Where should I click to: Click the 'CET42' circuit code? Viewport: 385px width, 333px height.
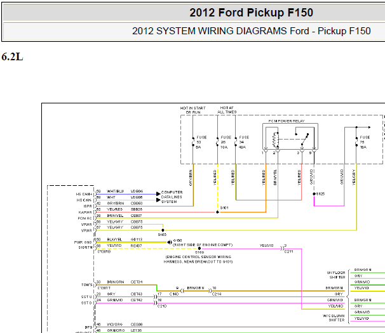137,300
